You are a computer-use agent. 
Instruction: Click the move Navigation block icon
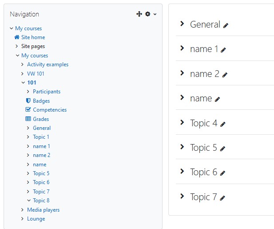click(139, 14)
